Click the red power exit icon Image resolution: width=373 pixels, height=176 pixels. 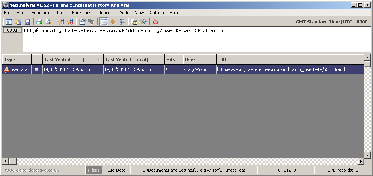(156, 22)
